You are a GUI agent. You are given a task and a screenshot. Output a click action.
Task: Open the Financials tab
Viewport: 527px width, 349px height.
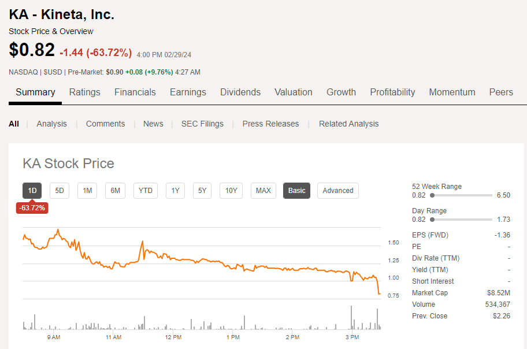135,92
